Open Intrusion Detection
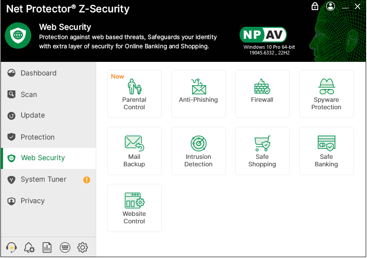The height and width of the screenshot is (258, 367). [198, 151]
